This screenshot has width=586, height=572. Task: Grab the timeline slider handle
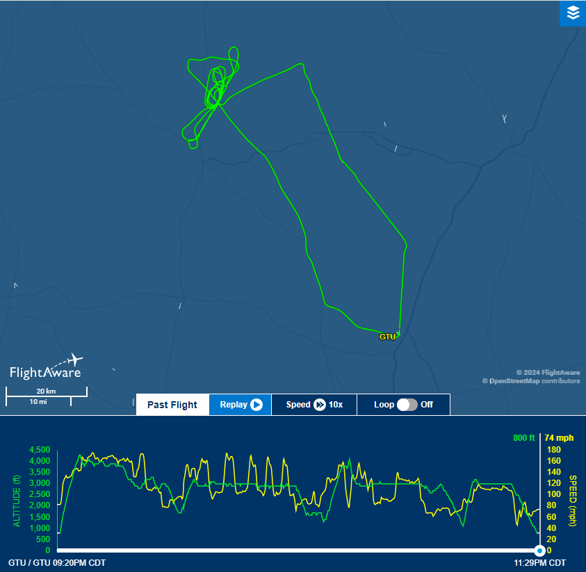[x=539, y=550]
